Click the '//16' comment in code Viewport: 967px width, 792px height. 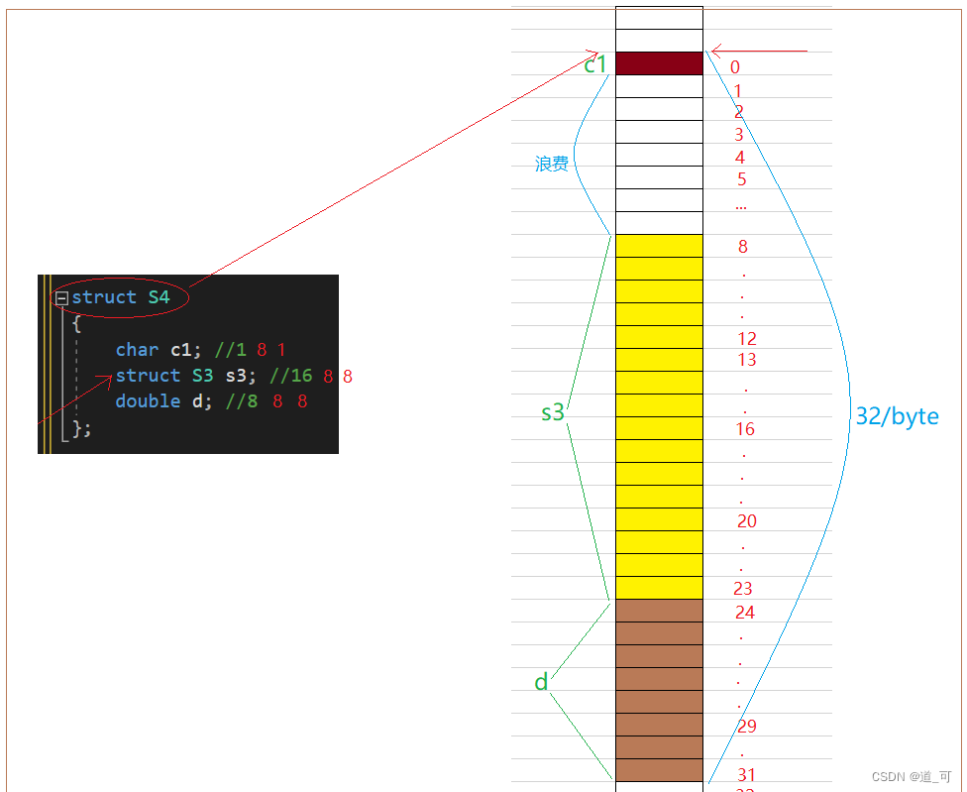291,376
